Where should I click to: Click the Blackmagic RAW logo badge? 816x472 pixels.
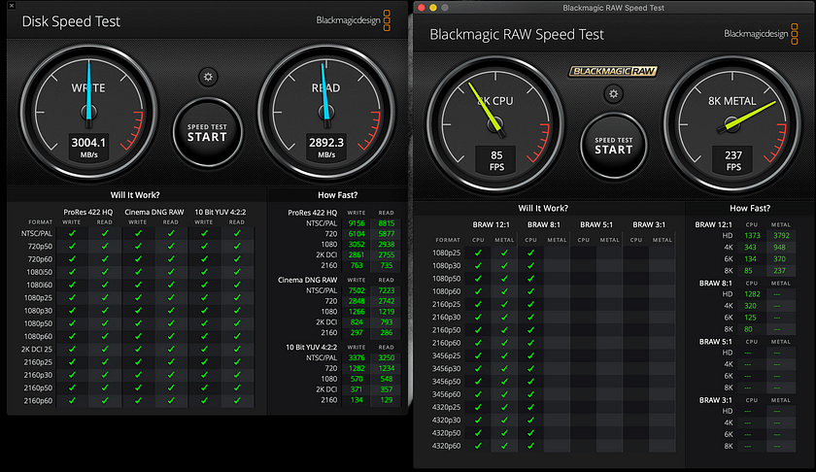(613, 71)
